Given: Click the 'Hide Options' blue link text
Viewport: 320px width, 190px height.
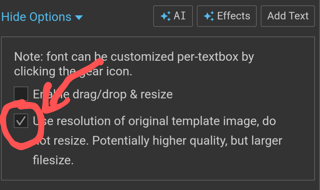Looking at the screenshot, I should click(36, 17).
